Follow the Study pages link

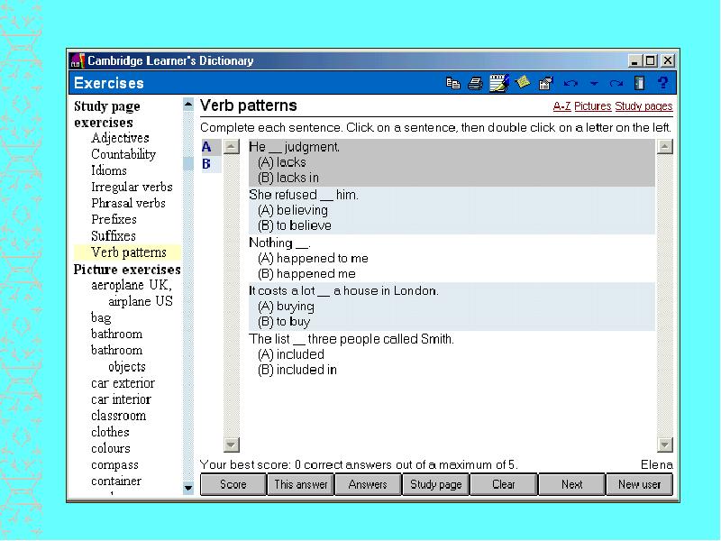tap(643, 106)
